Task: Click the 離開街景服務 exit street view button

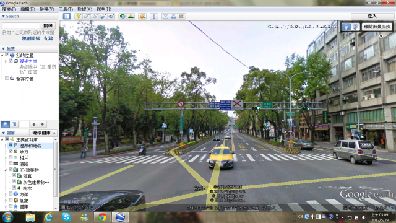Action: (x=377, y=27)
